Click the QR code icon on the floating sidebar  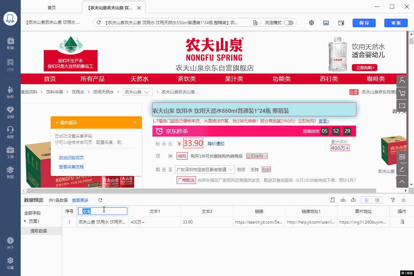coord(402,157)
